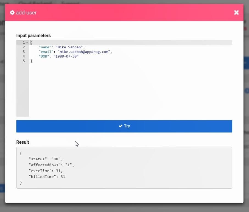Click the "email" key in the editor
The height and width of the screenshot is (212, 249).
pyautogui.click(x=46, y=52)
